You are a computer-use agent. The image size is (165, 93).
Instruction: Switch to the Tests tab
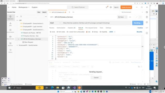[x=101, y=28]
